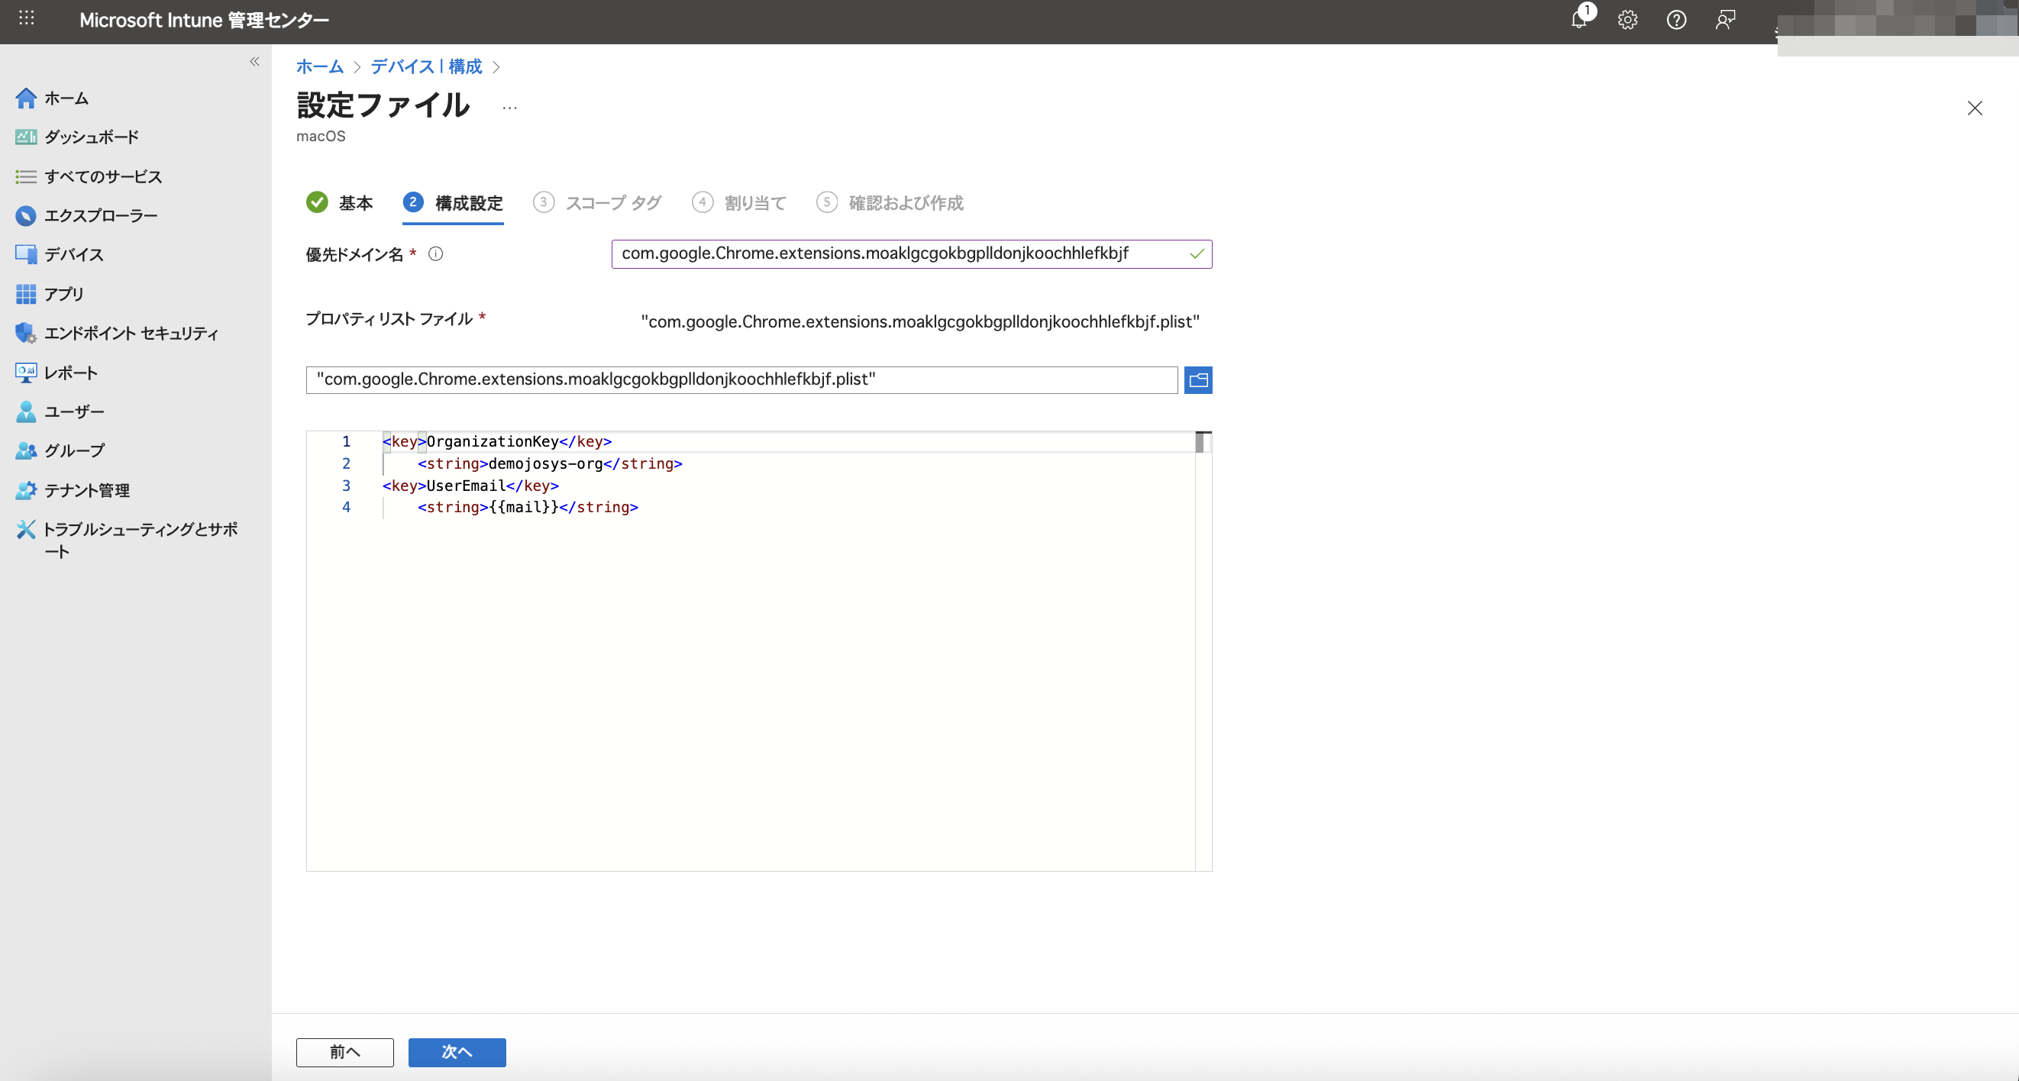Viewport: 2019px width, 1081px height.
Task: Open feedback person icon in header
Action: pos(1725,20)
